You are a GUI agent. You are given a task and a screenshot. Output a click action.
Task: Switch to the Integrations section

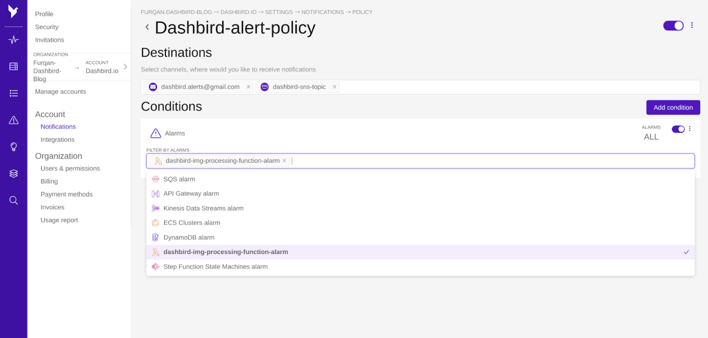tap(57, 139)
